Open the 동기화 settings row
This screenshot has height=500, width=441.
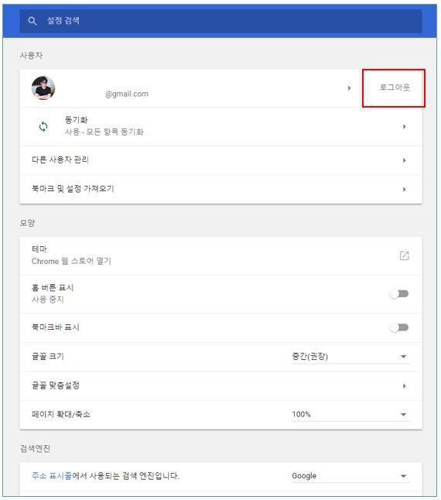click(x=220, y=127)
